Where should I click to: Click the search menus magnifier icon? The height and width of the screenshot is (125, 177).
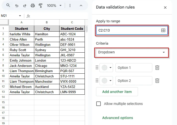tap(8, 6)
